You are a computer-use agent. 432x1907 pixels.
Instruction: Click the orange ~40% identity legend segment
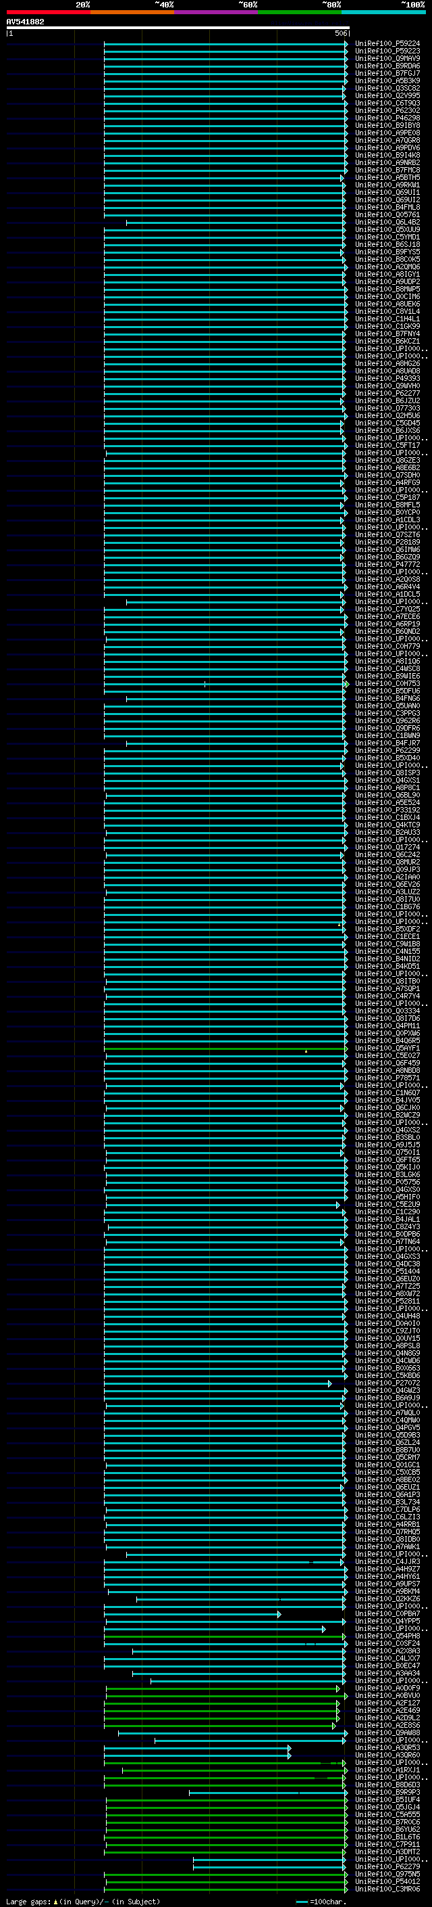132,12
